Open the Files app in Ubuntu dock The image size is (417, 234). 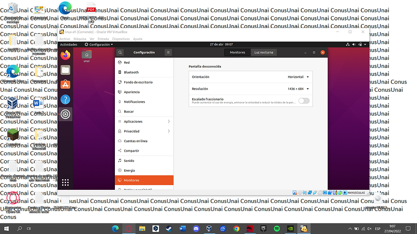tap(66, 70)
